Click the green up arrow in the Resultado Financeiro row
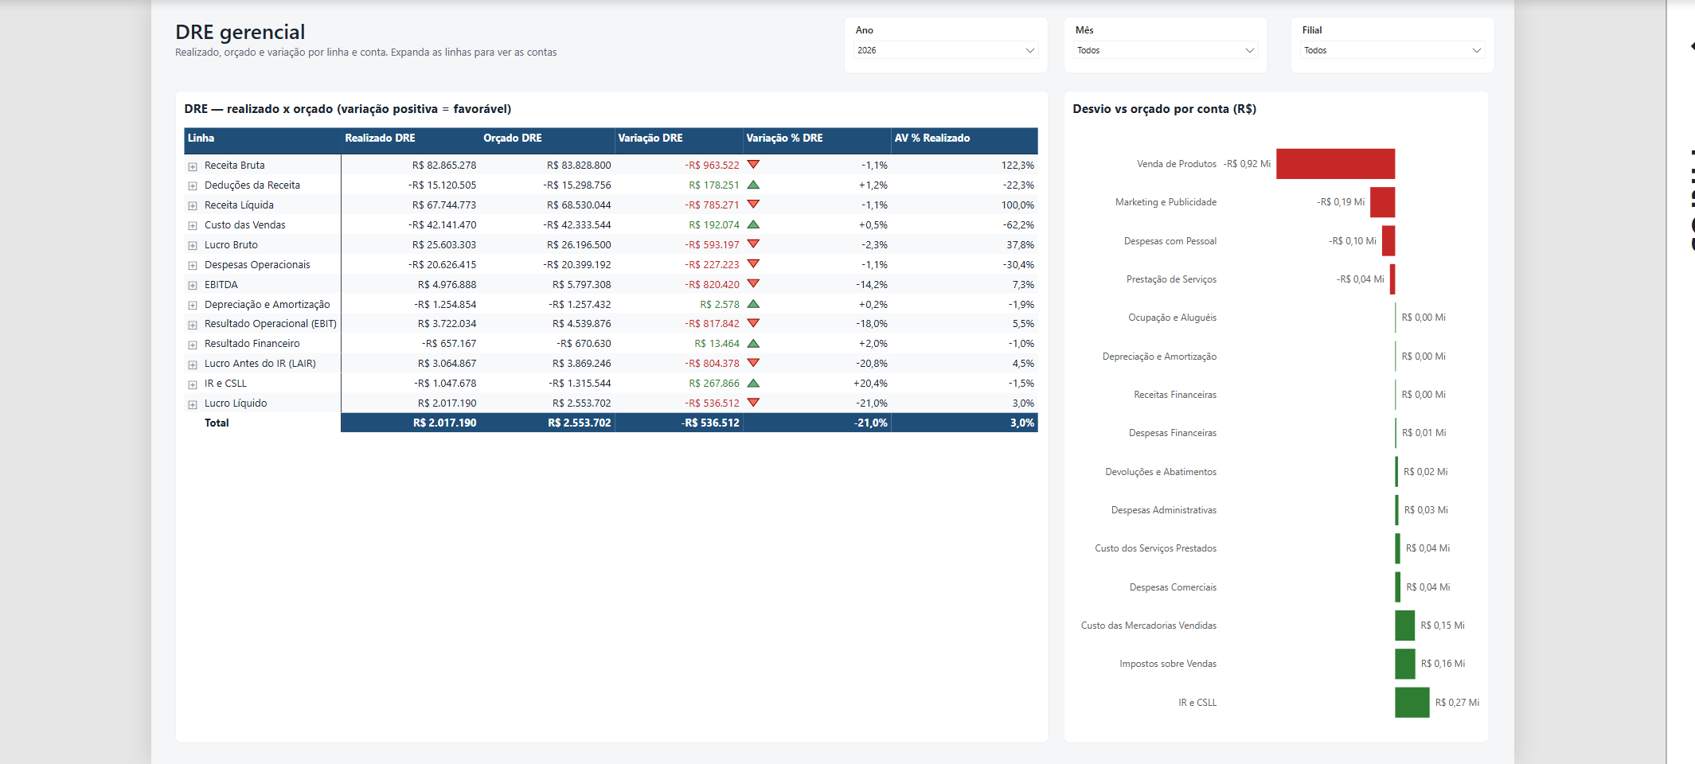The image size is (1695, 764). point(753,343)
